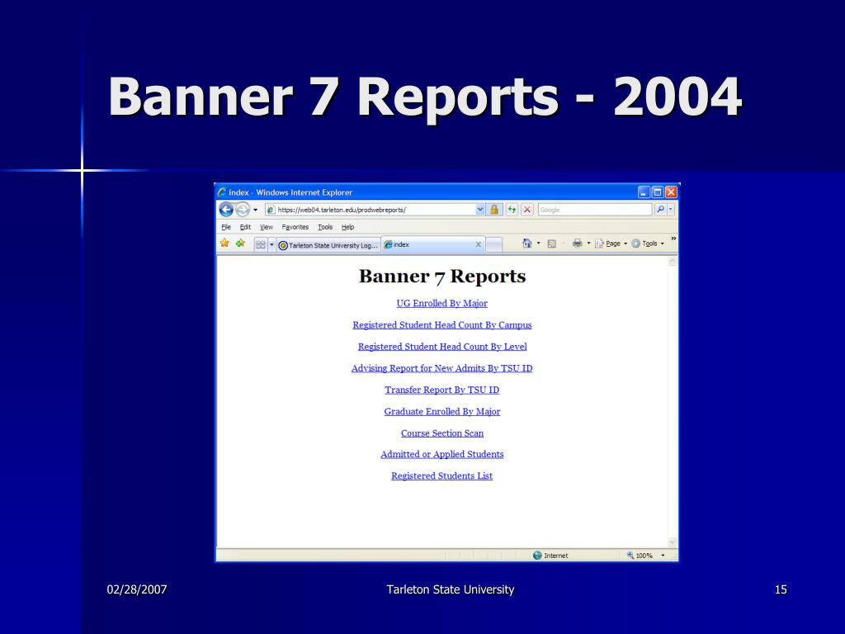Click the address bar URL field
845x634 pixels.
tap(371, 210)
